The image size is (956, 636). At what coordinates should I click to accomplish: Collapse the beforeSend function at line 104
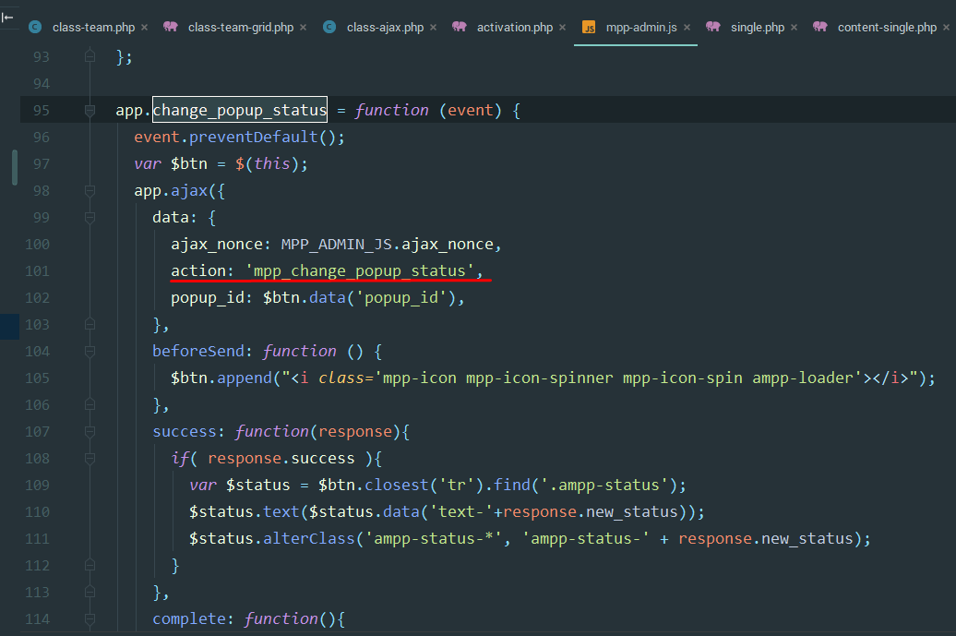point(90,352)
